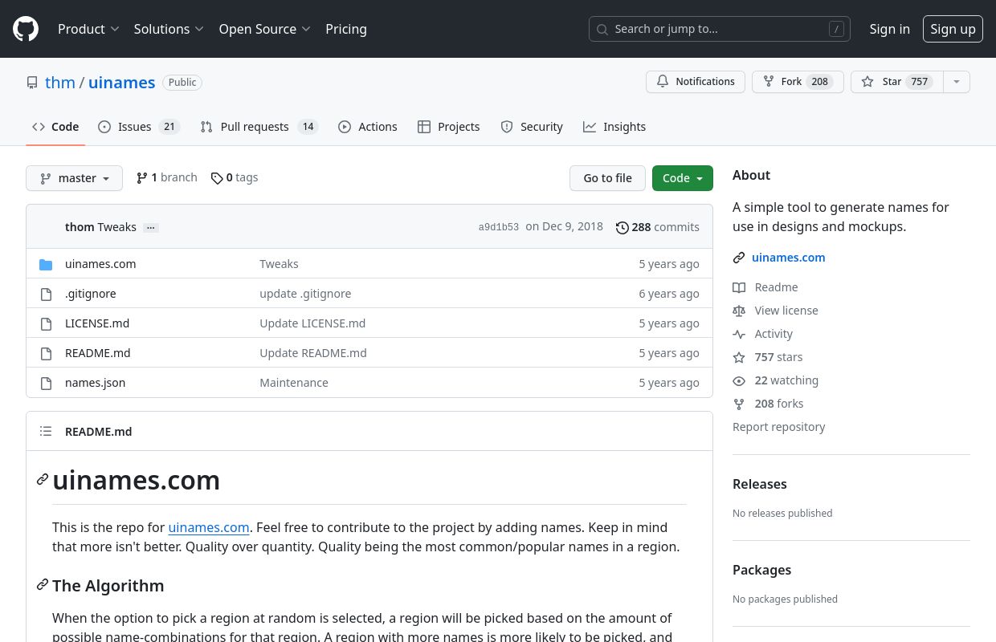Open the GitHub homepage logo
Image resolution: width=996 pixels, height=642 pixels.
coord(26,29)
